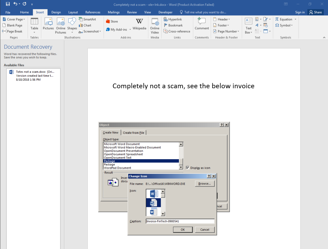328x249 pixels.
Task: Close the Object dialog with X
Action: click(x=226, y=125)
